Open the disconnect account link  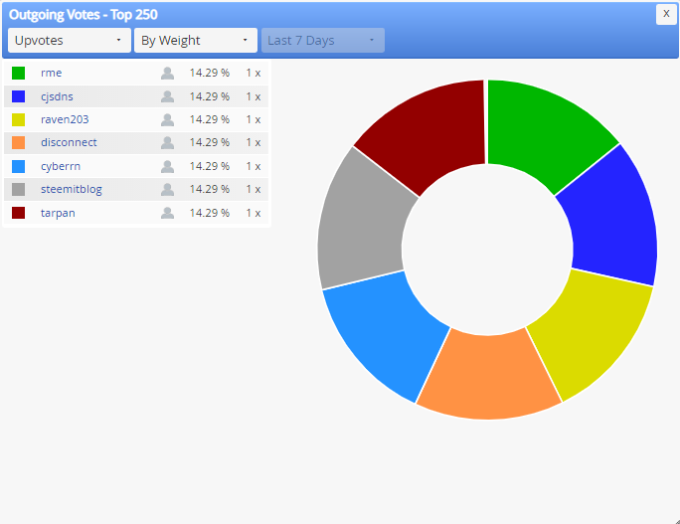pos(69,143)
